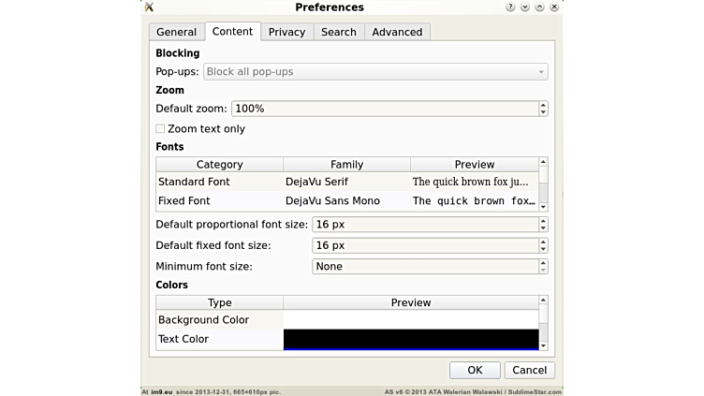
Task: Click the X application icon in title bar
Action: 149,7
